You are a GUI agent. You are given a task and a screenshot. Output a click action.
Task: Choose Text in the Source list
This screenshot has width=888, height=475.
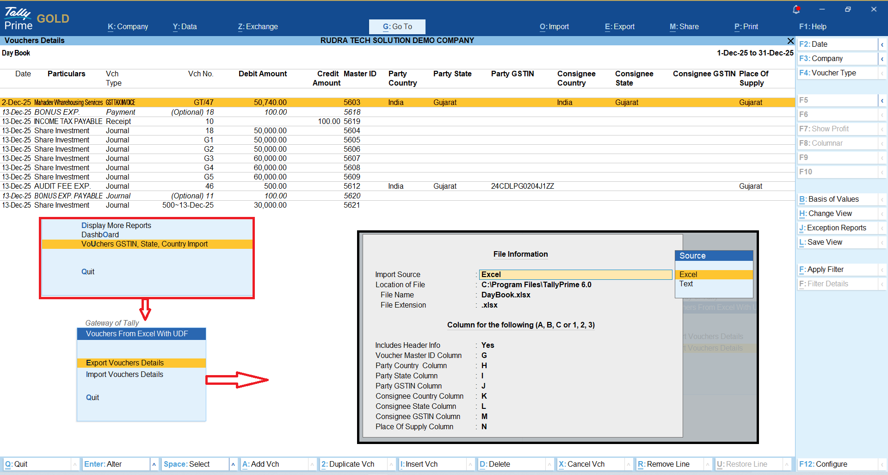coord(686,284)
